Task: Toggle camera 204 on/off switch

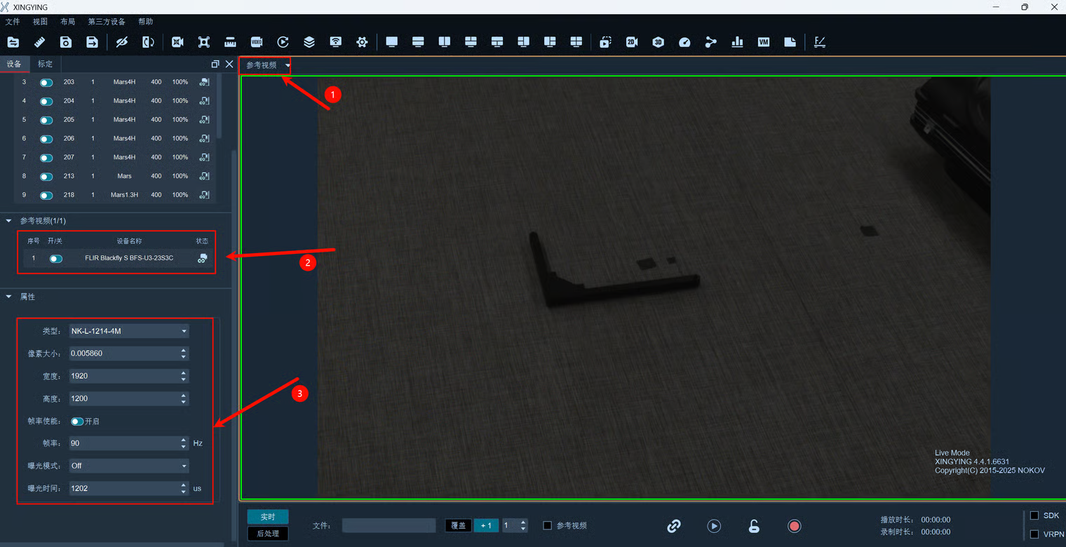Action: pos(46,102)
